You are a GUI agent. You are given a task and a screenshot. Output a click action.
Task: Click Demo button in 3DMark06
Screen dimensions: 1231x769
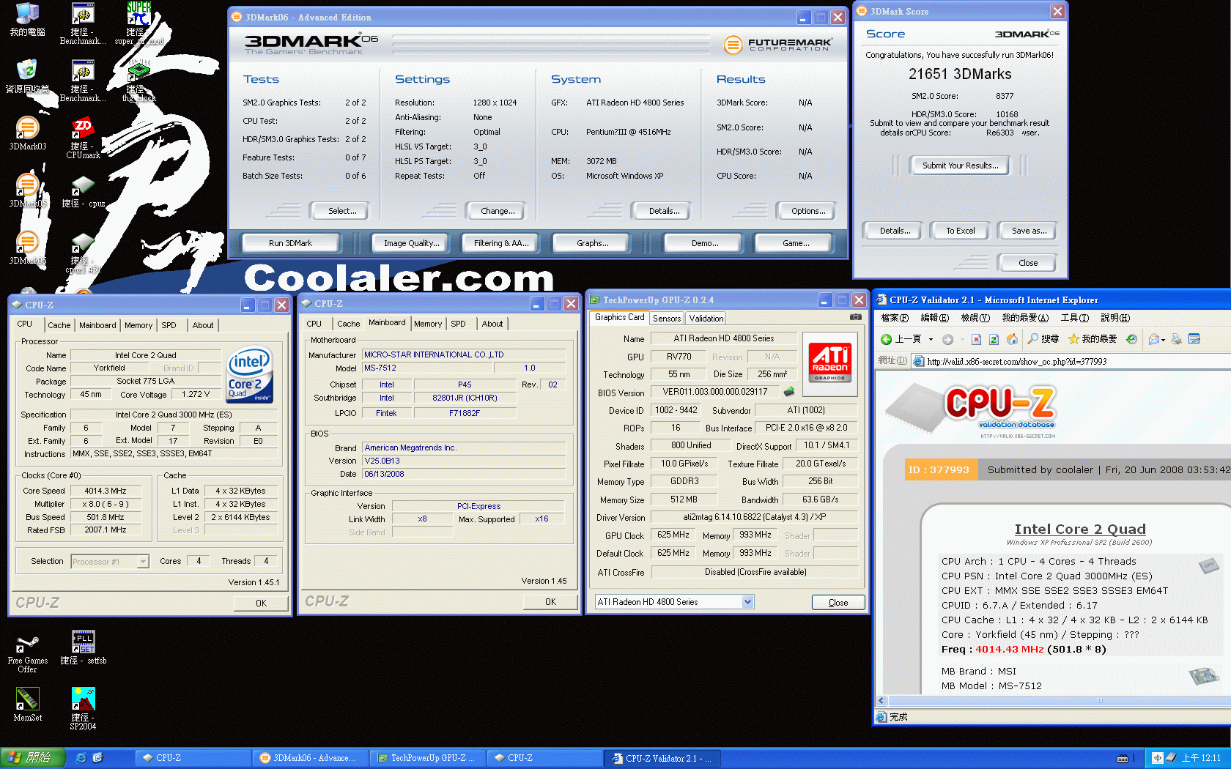(x=705, y=243)
